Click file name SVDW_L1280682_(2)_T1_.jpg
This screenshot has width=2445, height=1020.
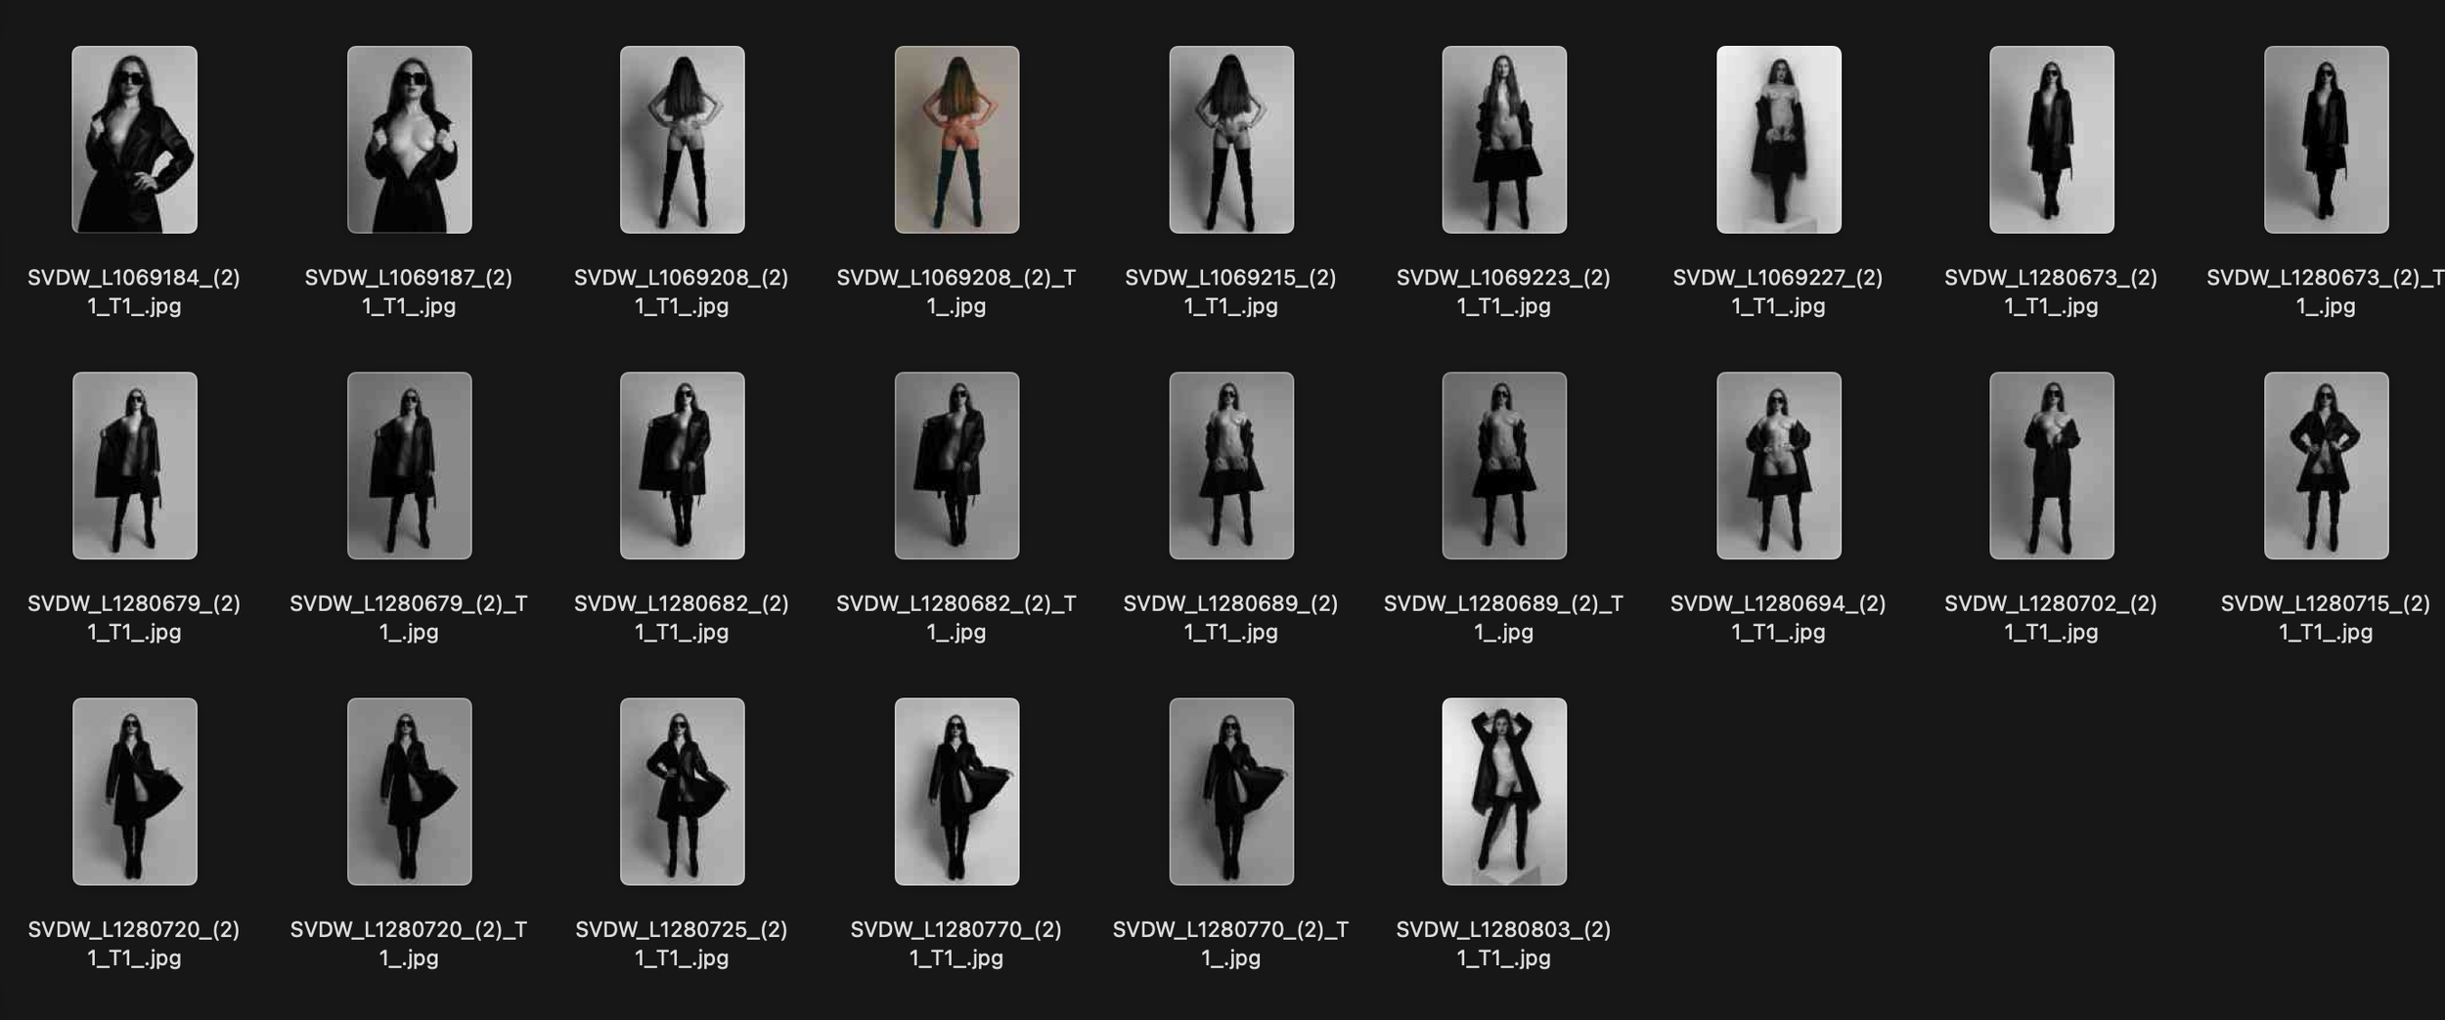(956, 617)
